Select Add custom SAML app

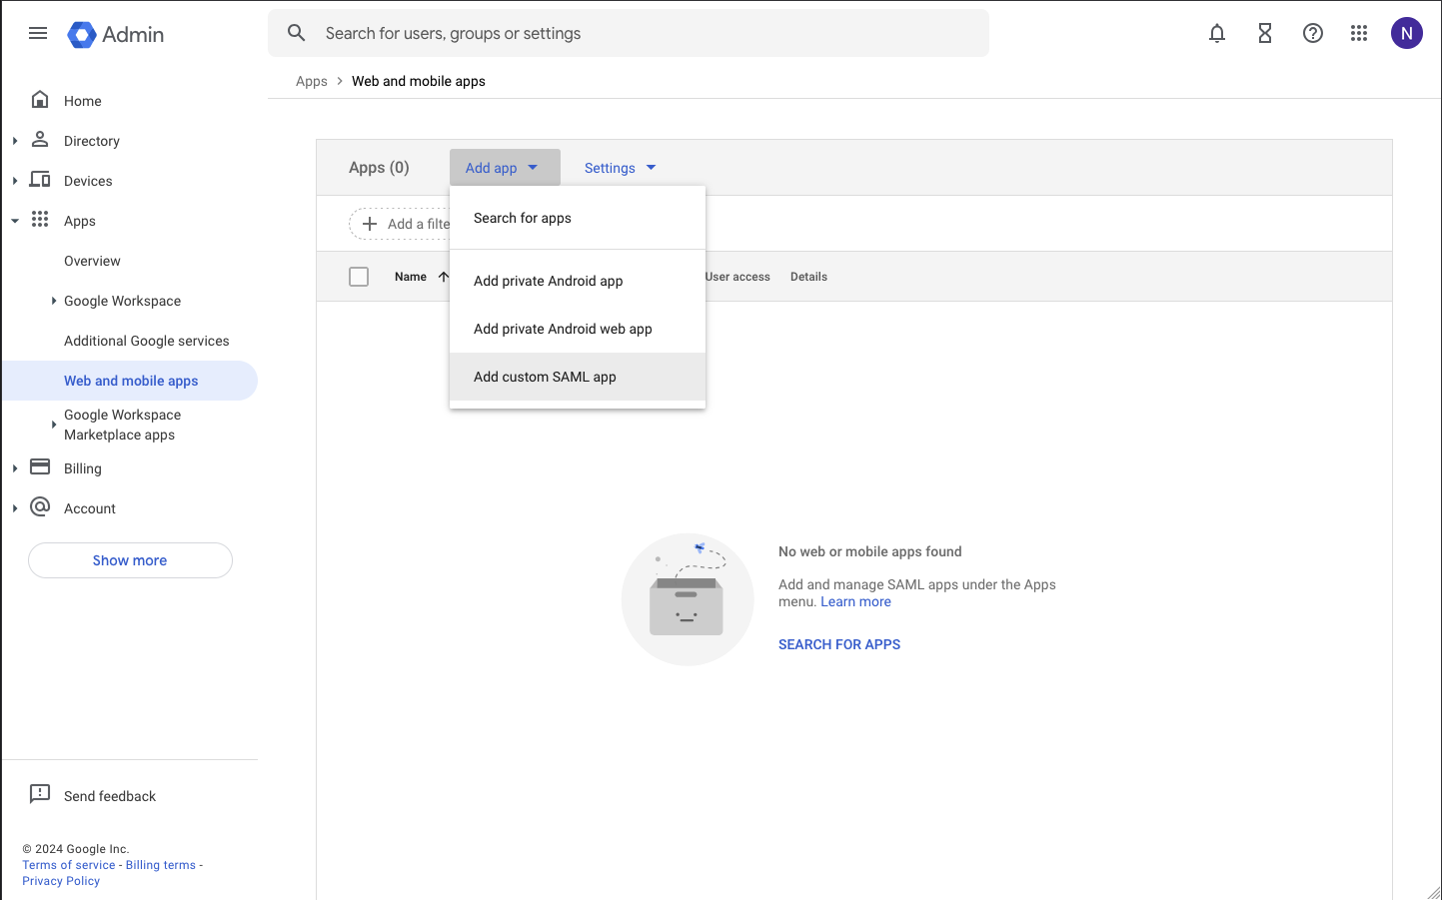tap(545, 377)
